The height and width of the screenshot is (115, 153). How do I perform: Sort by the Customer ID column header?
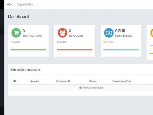(x=63, y=81)
